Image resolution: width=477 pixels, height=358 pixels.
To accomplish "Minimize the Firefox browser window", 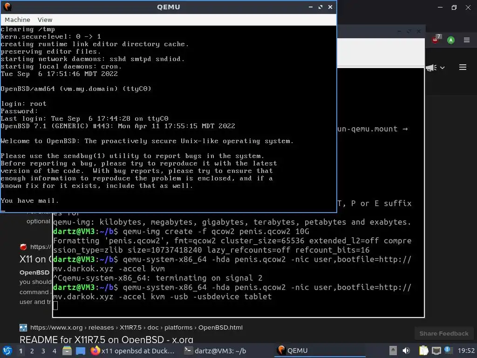I will point(440,7).
